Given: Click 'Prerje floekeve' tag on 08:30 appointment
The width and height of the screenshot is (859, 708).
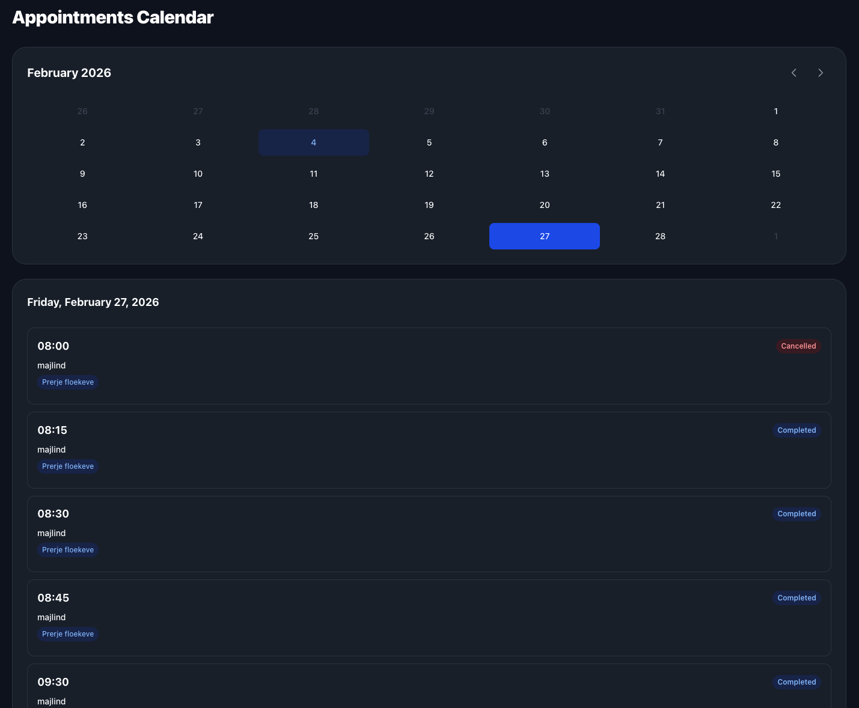Looking at the screenshot, I should click(68, 550).
